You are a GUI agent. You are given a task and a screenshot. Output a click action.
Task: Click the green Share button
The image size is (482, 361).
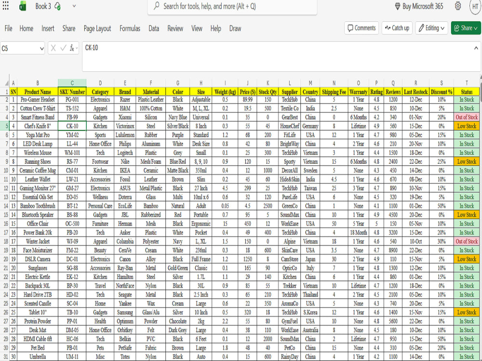(x=466, y=28)
